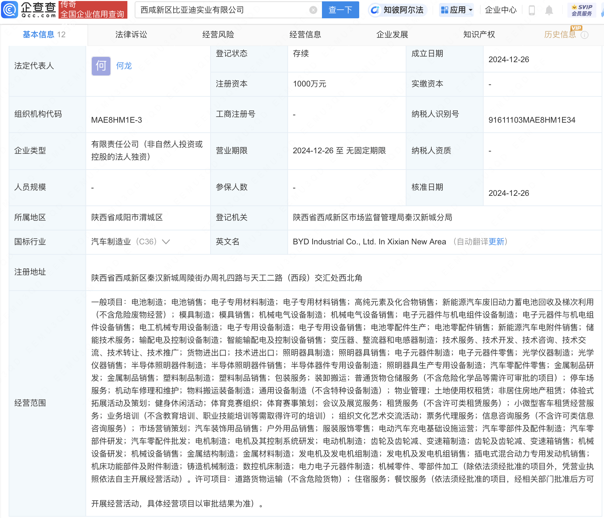Click the 工商注册号 label
The height and width of the screenshot is (518, 604).
point(236,114)
